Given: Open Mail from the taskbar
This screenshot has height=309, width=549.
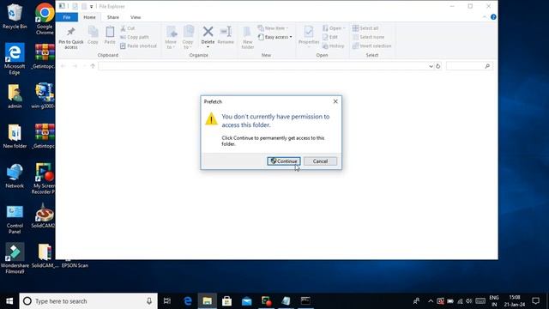Looking at the screenshot, I should [x=246, y=301].
